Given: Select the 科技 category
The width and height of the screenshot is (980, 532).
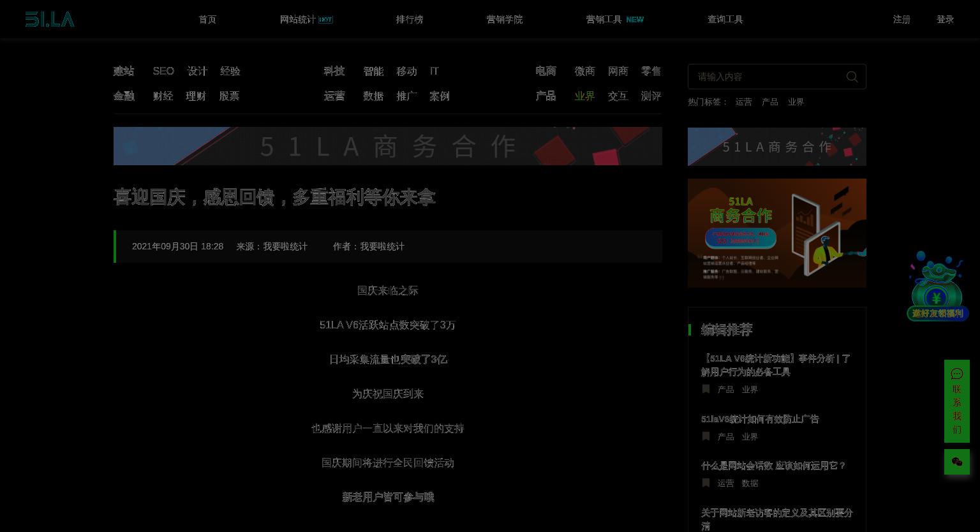Looking at the screenshot, I should coord(334,71).
